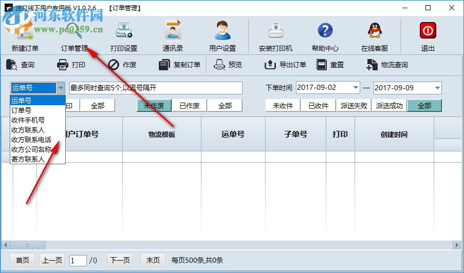Open 物流查询 logistics tracking
The width and height of the screenshot is (464, 273).
(387, 65)
